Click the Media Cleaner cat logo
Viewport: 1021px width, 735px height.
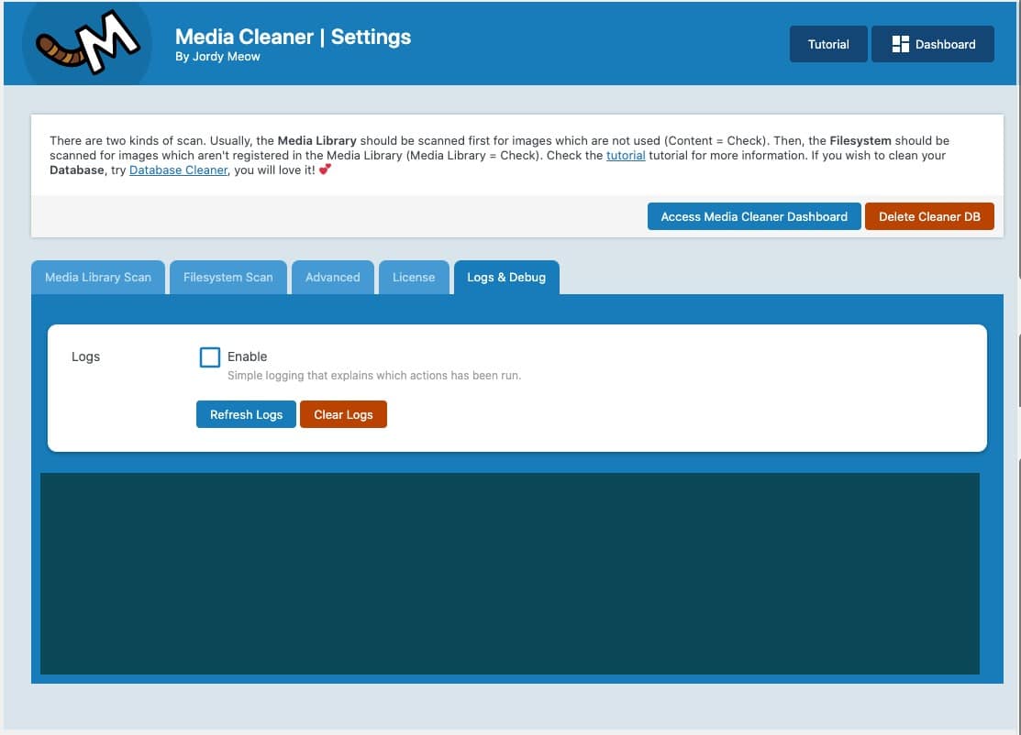pos(87,42)
